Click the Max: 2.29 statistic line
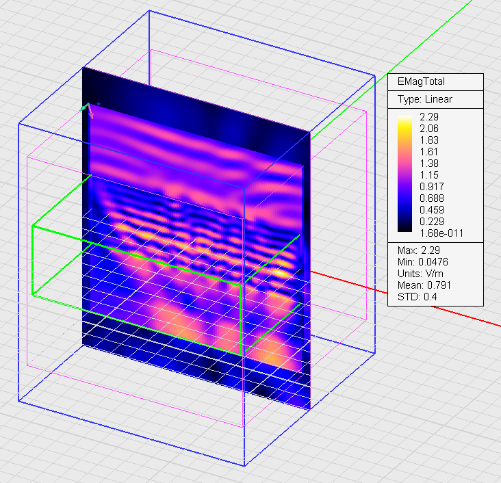The image size is (501, 483). (417, 250)
